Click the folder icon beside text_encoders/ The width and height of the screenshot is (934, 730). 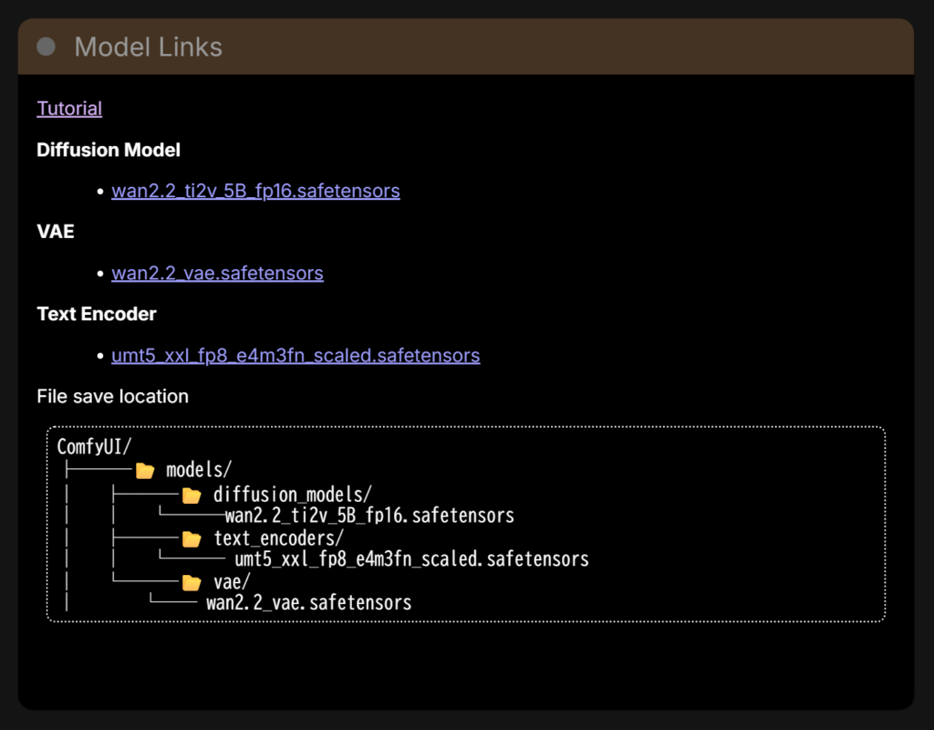point(191,538)
